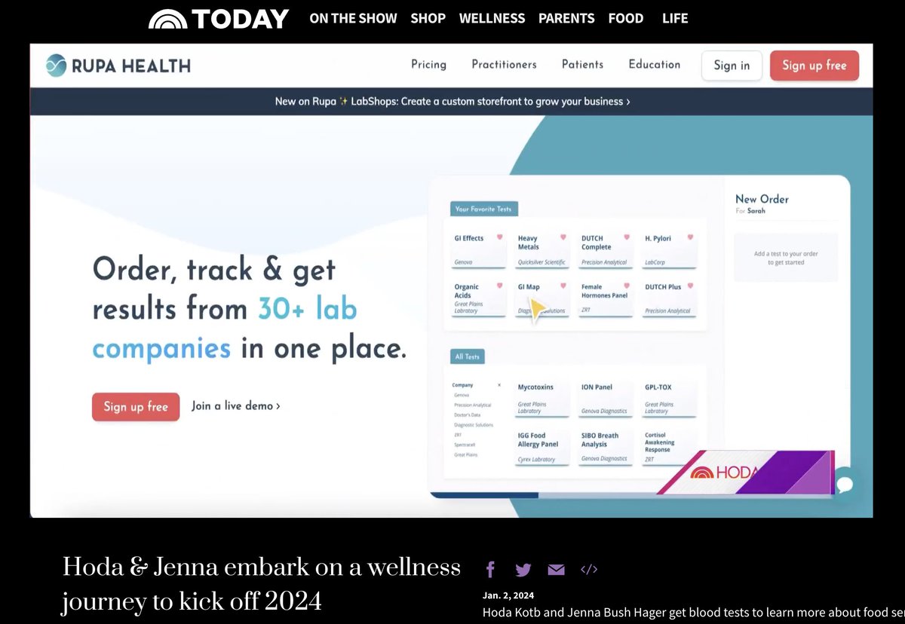Screen dimensions: 905x624
Task: Select the SIBO Breath Analysis card
Action: [606, 448]
